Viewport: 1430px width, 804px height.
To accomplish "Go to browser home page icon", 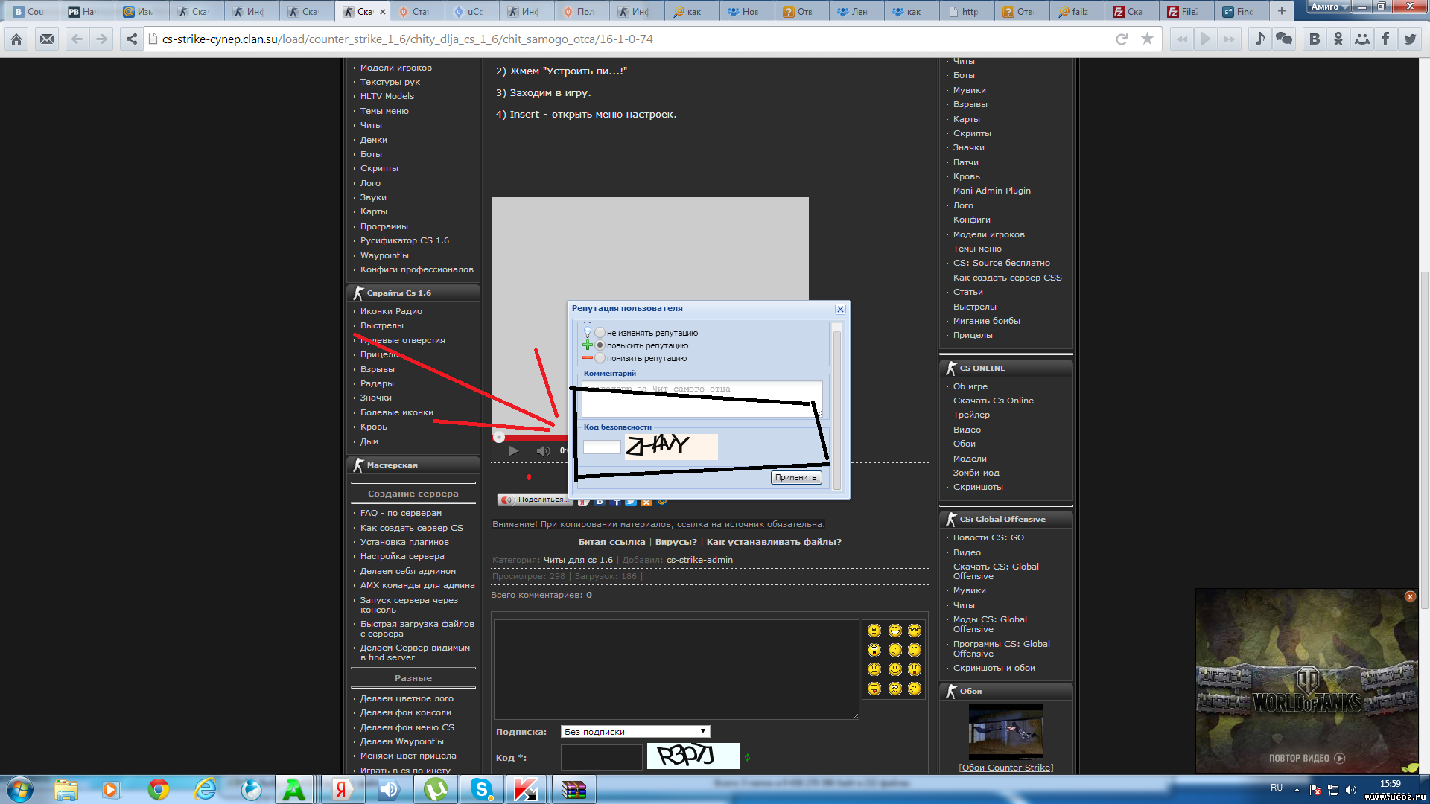I will [x=16, y=39].
